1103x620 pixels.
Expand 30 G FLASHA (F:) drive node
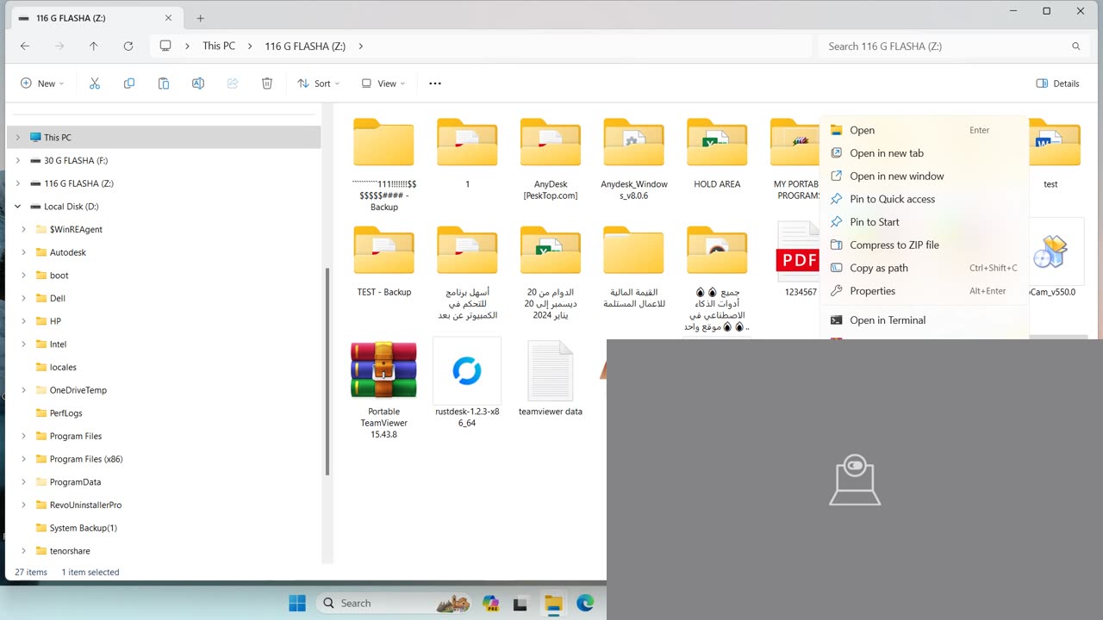[17, 161]
